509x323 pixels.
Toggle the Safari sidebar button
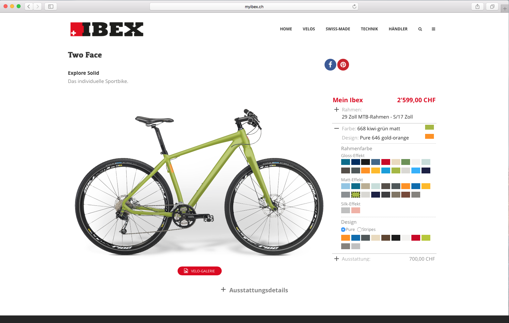click(x=51, y=7)
